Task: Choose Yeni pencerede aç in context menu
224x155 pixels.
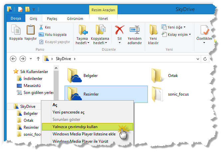Action: [88, 112]
